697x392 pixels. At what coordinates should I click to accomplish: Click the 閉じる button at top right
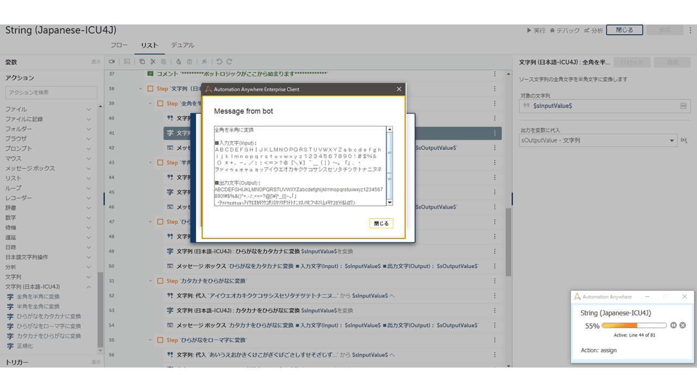625,30
